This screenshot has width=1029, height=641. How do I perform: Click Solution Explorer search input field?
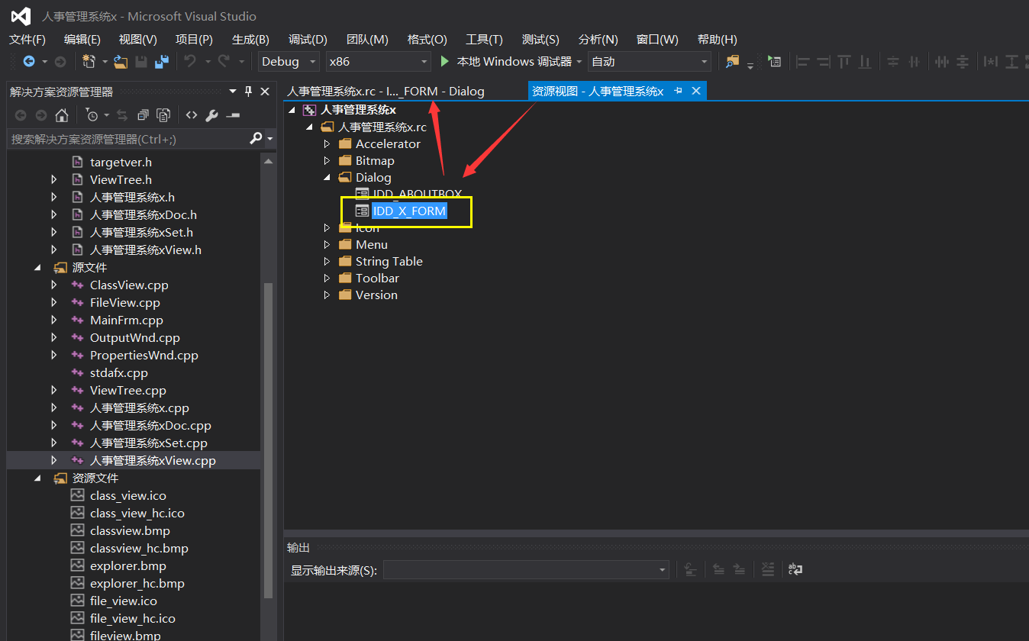[128, 139]
